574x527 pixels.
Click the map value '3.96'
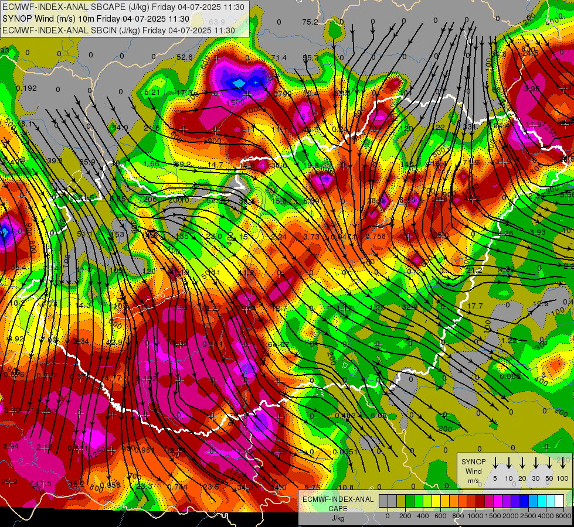pos(532,88)
